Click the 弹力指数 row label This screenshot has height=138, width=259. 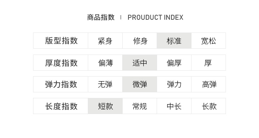[61, 84]
